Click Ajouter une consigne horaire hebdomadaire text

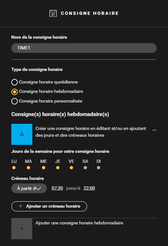[79, 223]
